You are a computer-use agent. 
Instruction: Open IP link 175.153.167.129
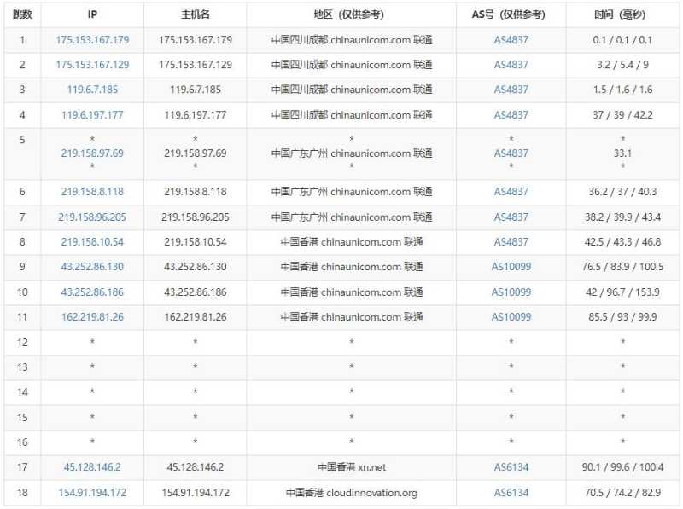click(92, 65)
